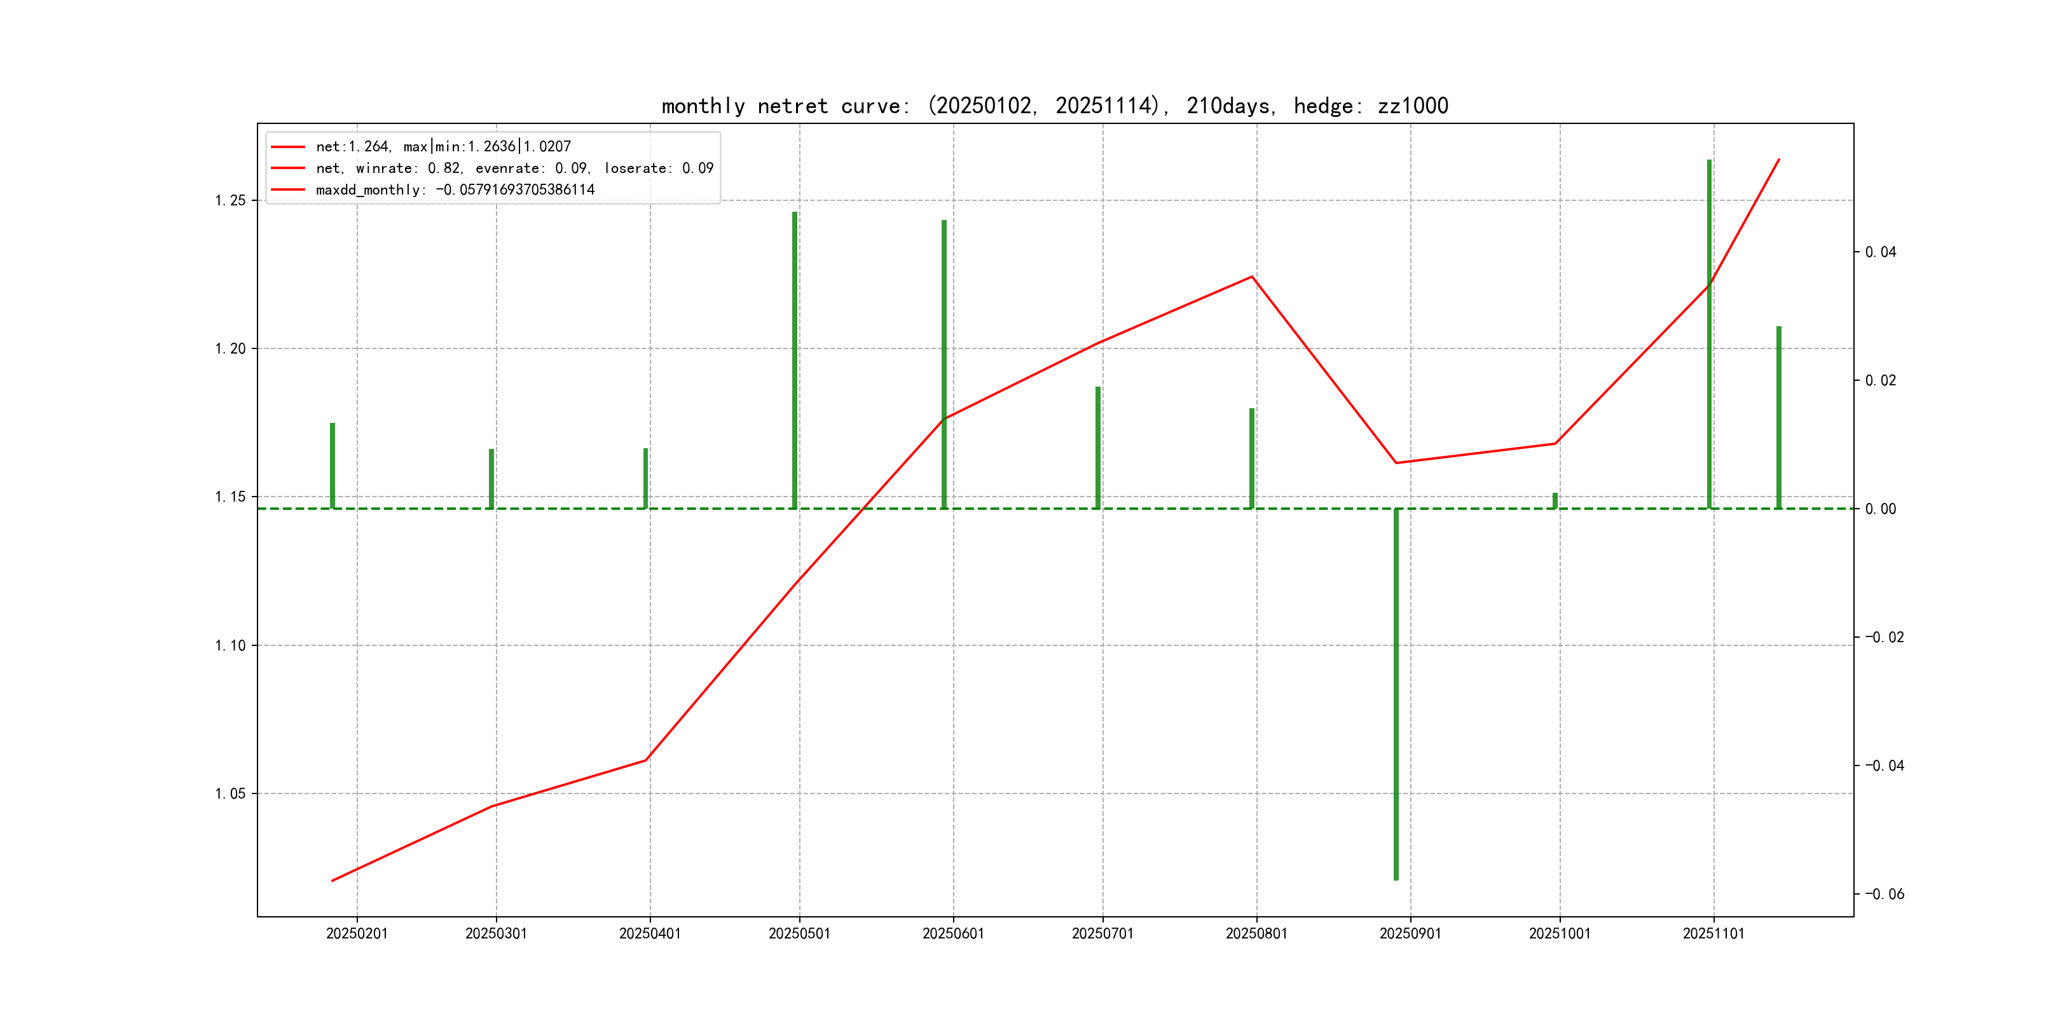Click the green bar near 20250501

[795, 360]
